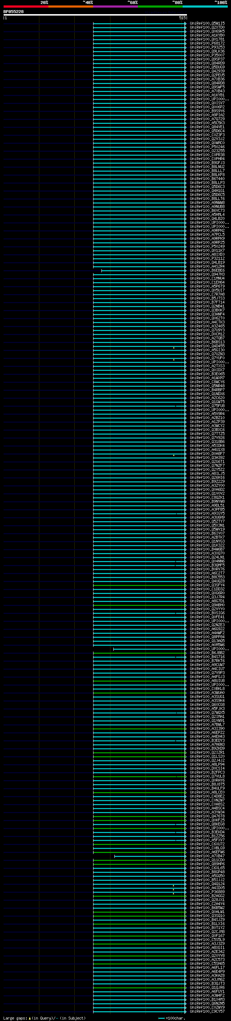Open hit UniRef100_Q9SP37

pos(207,59)
